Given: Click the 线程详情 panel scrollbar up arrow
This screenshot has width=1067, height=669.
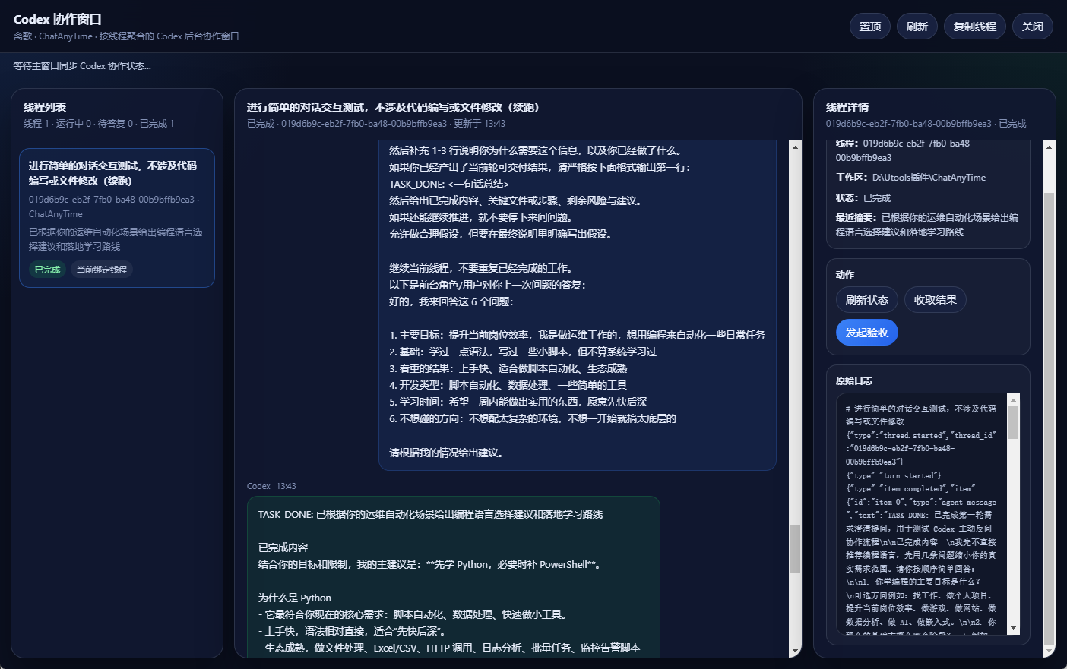Looking at the screenshot, I should pos(1050,147).
